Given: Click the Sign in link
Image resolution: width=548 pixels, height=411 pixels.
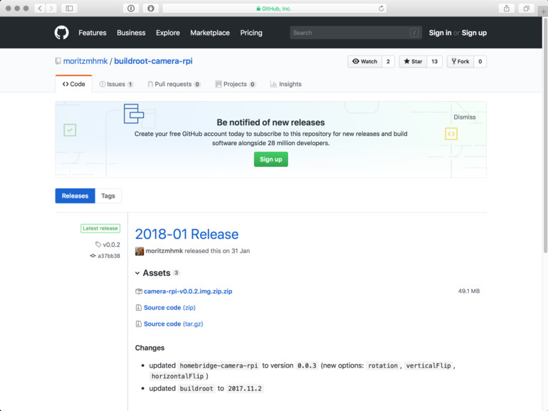Looking at the screenshot, I should point(440,33).
